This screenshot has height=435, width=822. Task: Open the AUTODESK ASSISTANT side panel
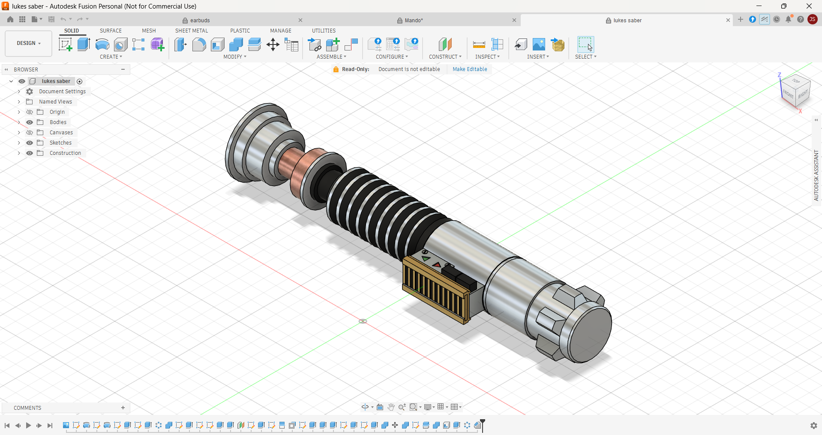coord(816,175)
